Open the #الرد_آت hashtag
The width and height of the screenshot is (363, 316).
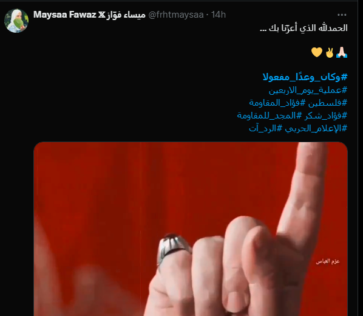pos(265,128)
